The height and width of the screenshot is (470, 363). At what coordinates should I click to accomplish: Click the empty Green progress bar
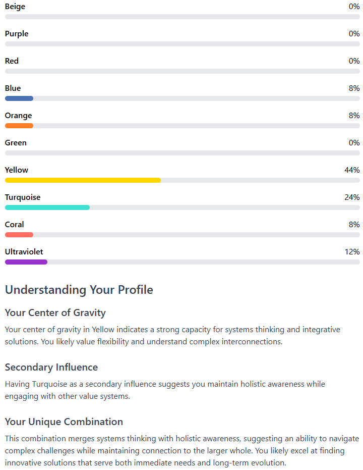click(182, 153)
